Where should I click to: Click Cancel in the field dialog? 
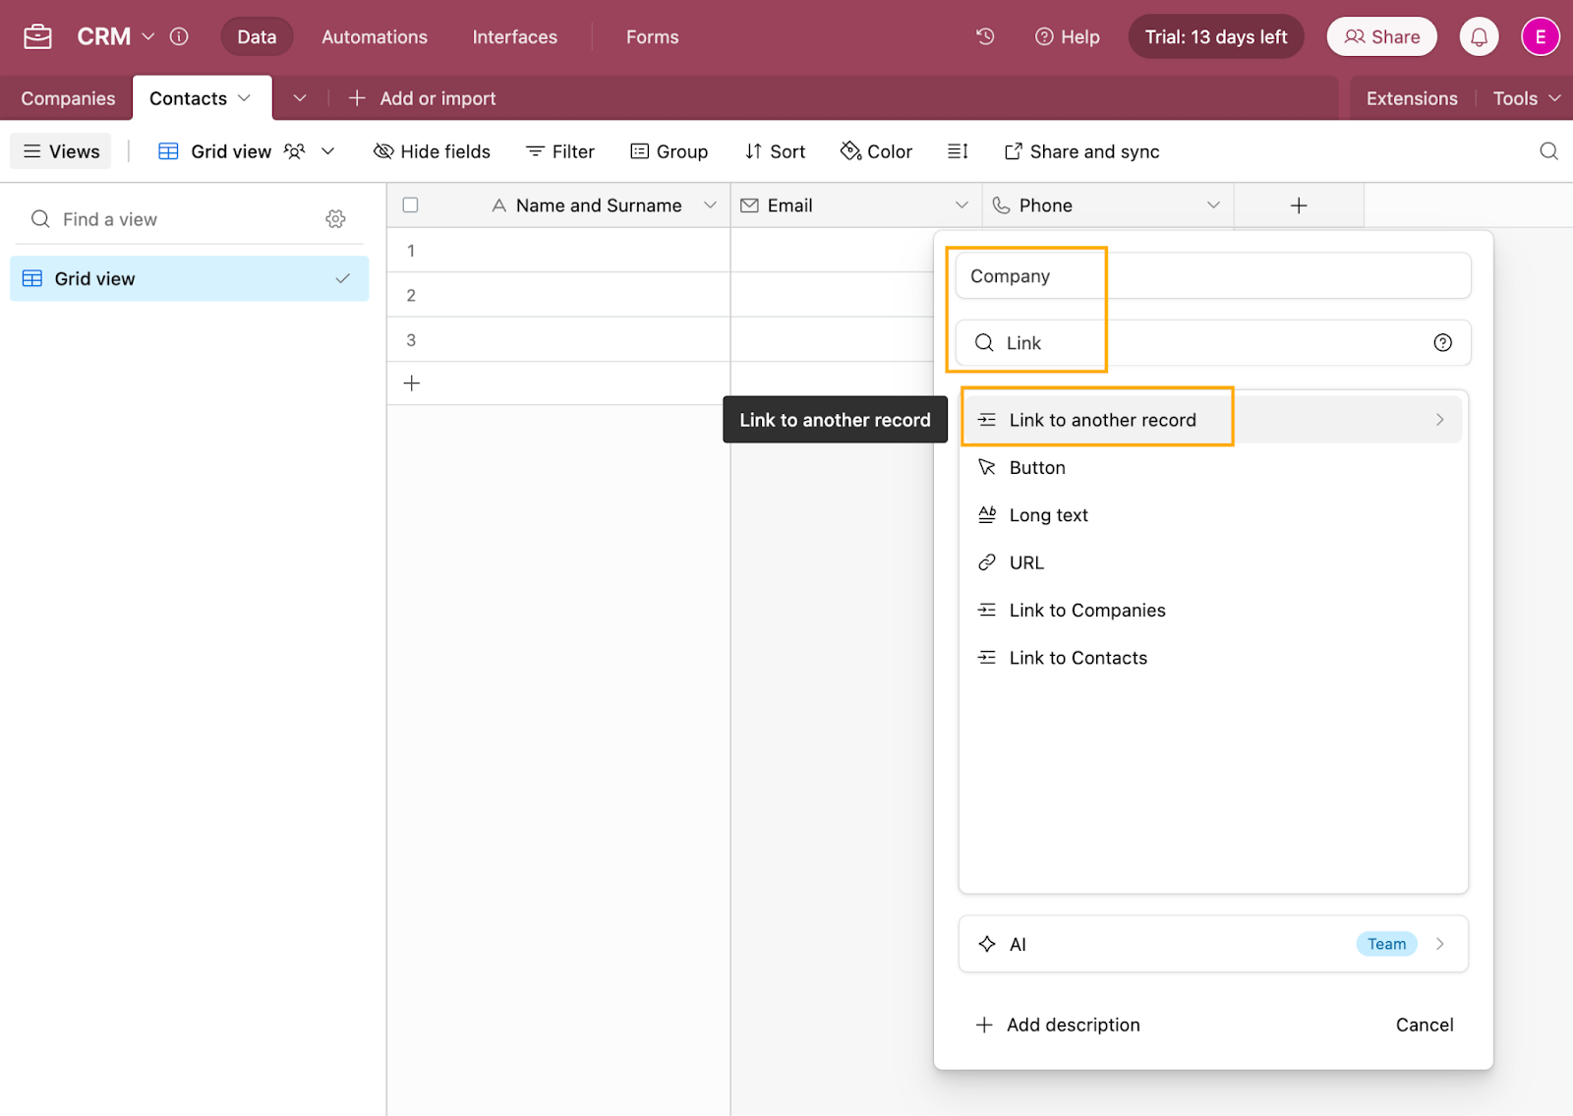click(1425, 1025)
